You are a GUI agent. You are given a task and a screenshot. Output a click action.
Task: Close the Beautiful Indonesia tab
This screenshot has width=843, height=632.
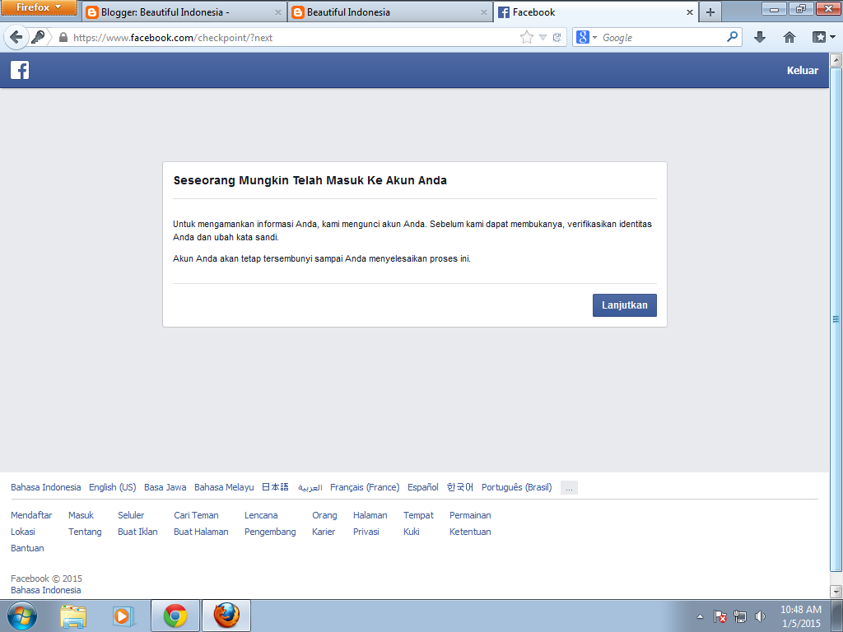[x=484, y=12]
